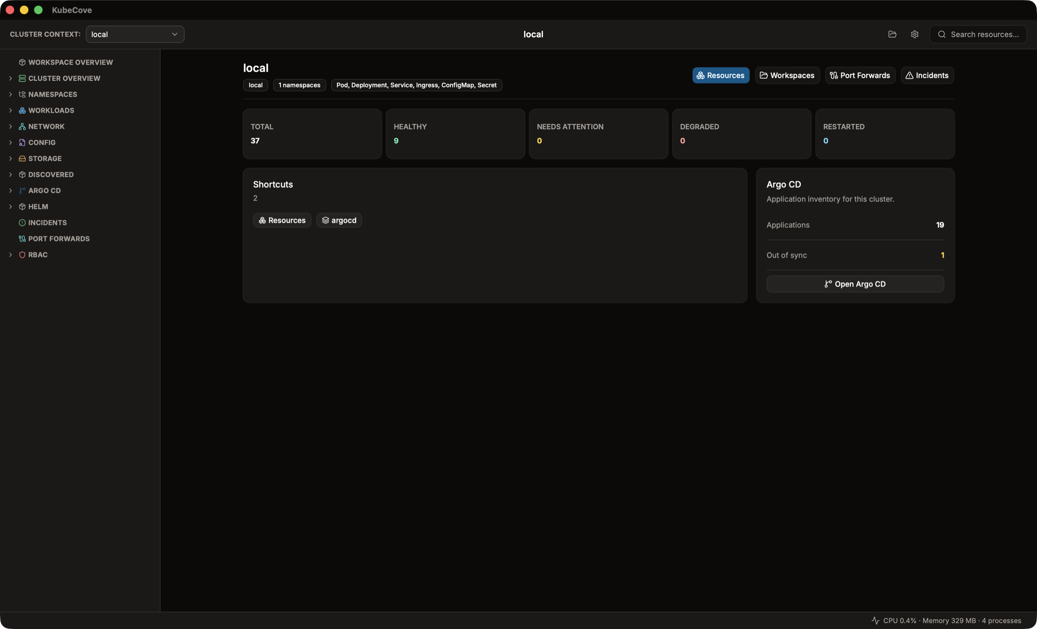Click the branch icon on Open Argo CD
Image resolution: width=1037 pixels, height=629 pixels.
coord(828,284)
